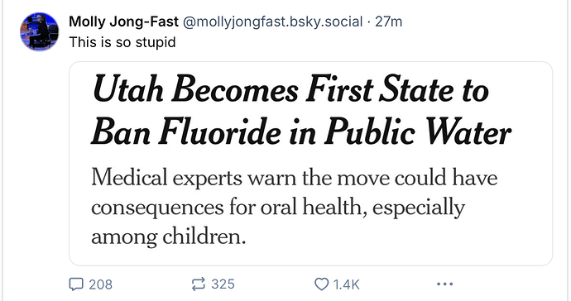The width and height of the screenshot is (571, 301).
Task: Click the reply speech-bubble icon
Action: (76, 284)
